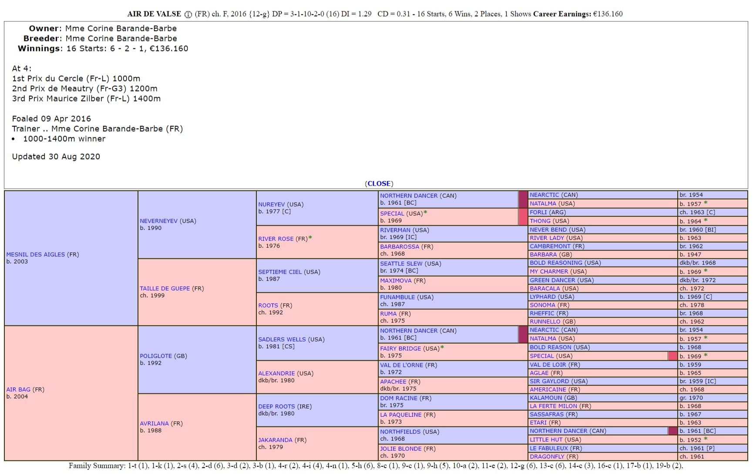
Task: Click SADLERS WELLS link
Action: [x=282, y=339]
